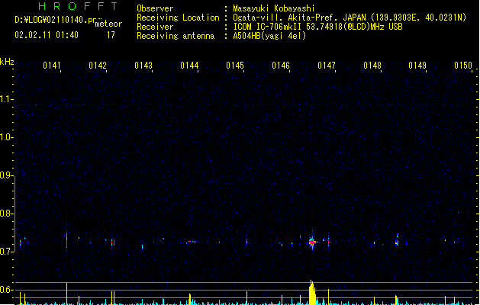480x305 pixels.
Task: Click the kHz axis unit label
Action: [x=7, y=62]
